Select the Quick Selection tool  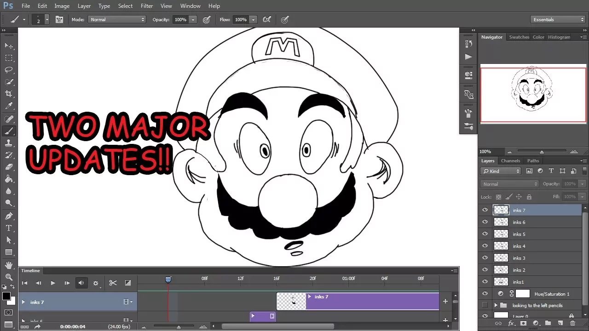pyautogui.click(x=9, y=82)
